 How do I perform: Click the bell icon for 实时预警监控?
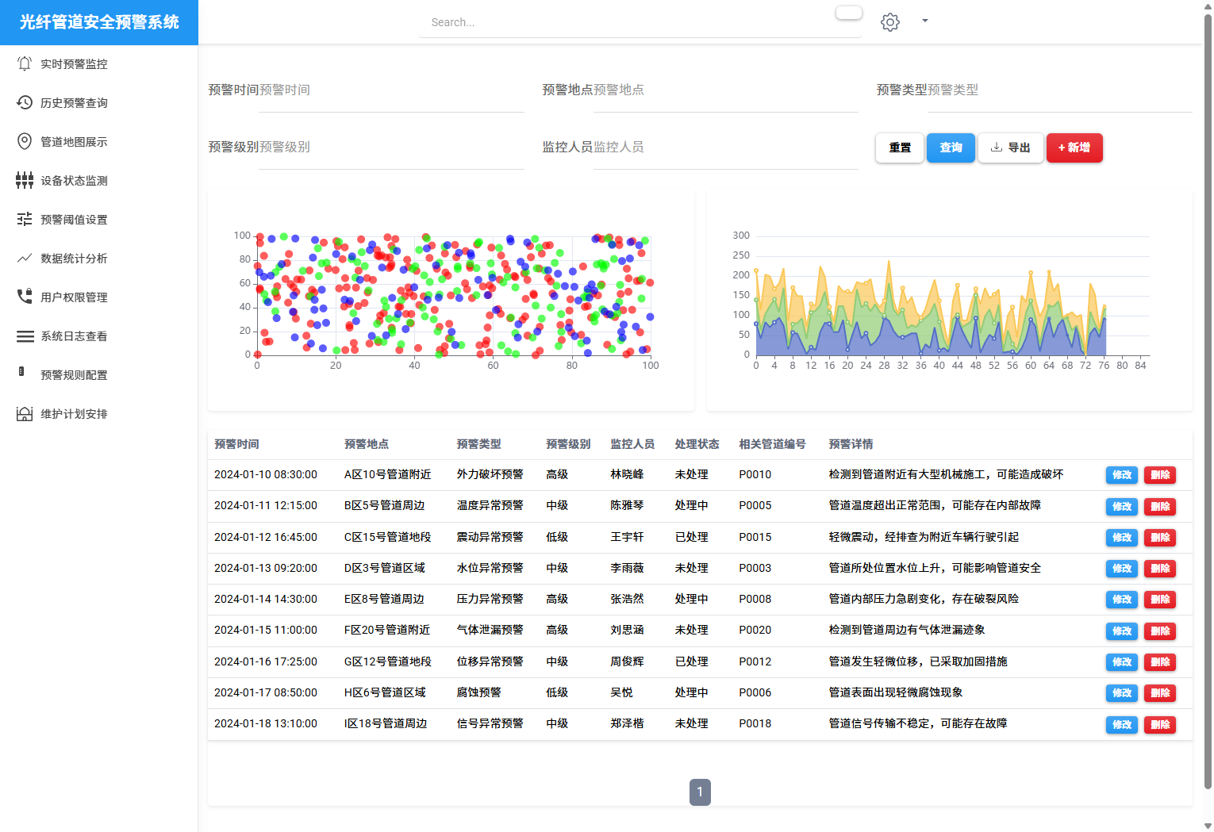25,63
